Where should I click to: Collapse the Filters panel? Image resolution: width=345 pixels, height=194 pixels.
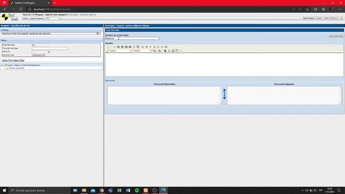(x=101, y=40)
